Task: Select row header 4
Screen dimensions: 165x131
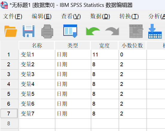Action: click(10, 84)
